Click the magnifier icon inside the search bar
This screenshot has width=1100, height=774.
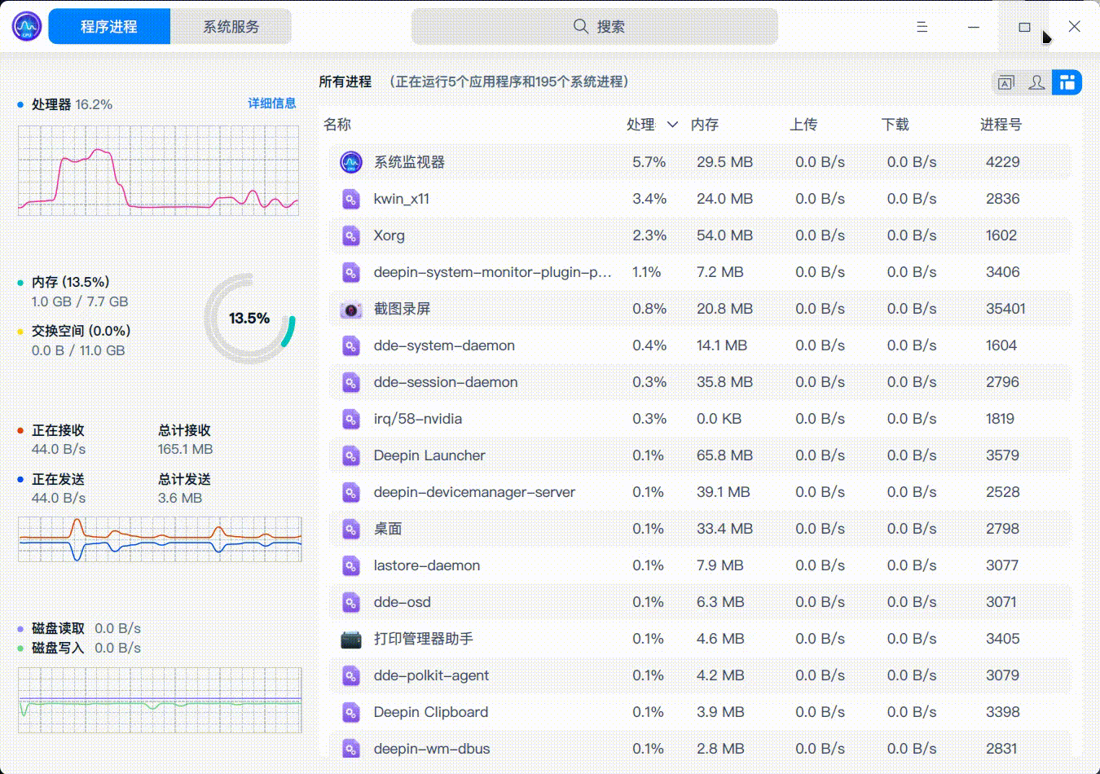pos(580,25)
